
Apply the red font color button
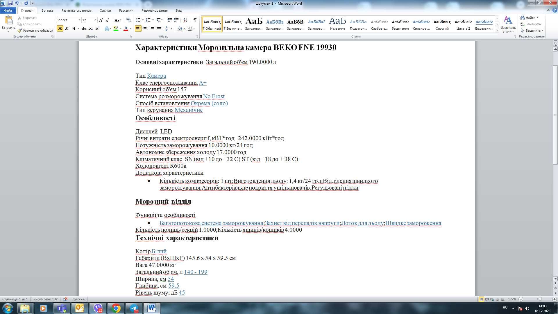[x=126, y=28]
